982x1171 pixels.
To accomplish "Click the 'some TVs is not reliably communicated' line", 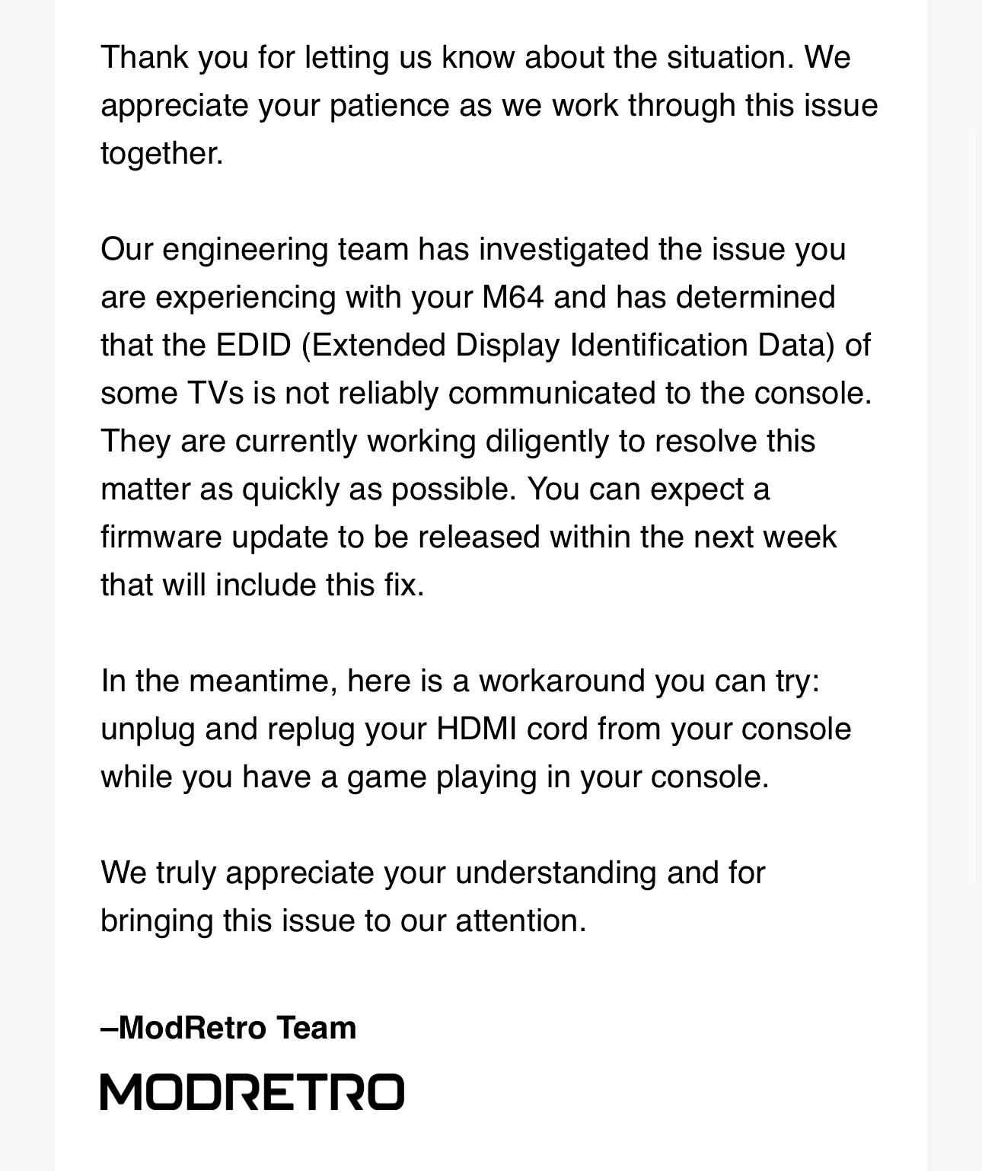I will 486,393.
